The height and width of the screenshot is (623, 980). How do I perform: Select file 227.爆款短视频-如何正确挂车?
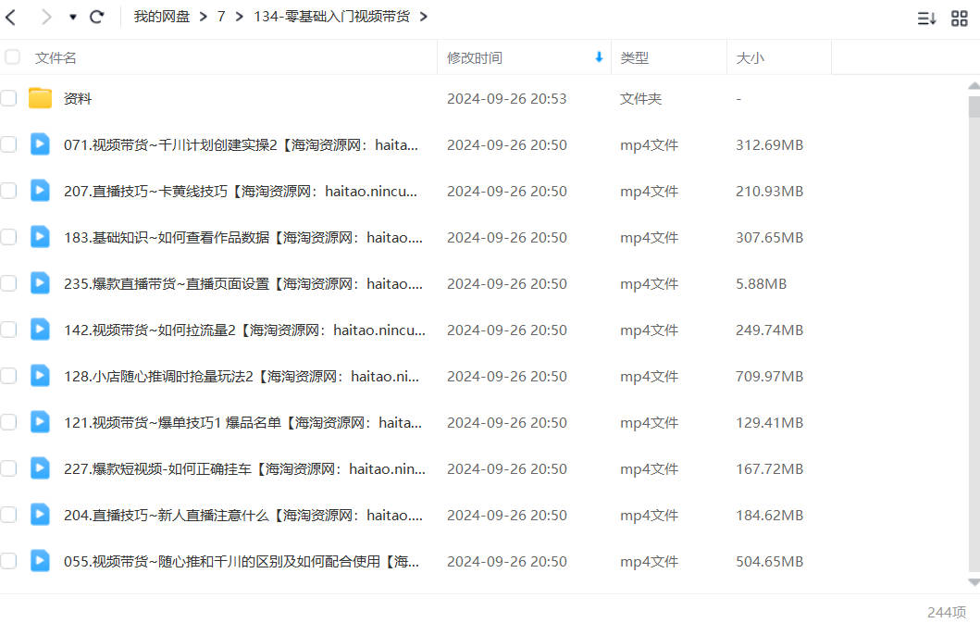click(244, 469)
